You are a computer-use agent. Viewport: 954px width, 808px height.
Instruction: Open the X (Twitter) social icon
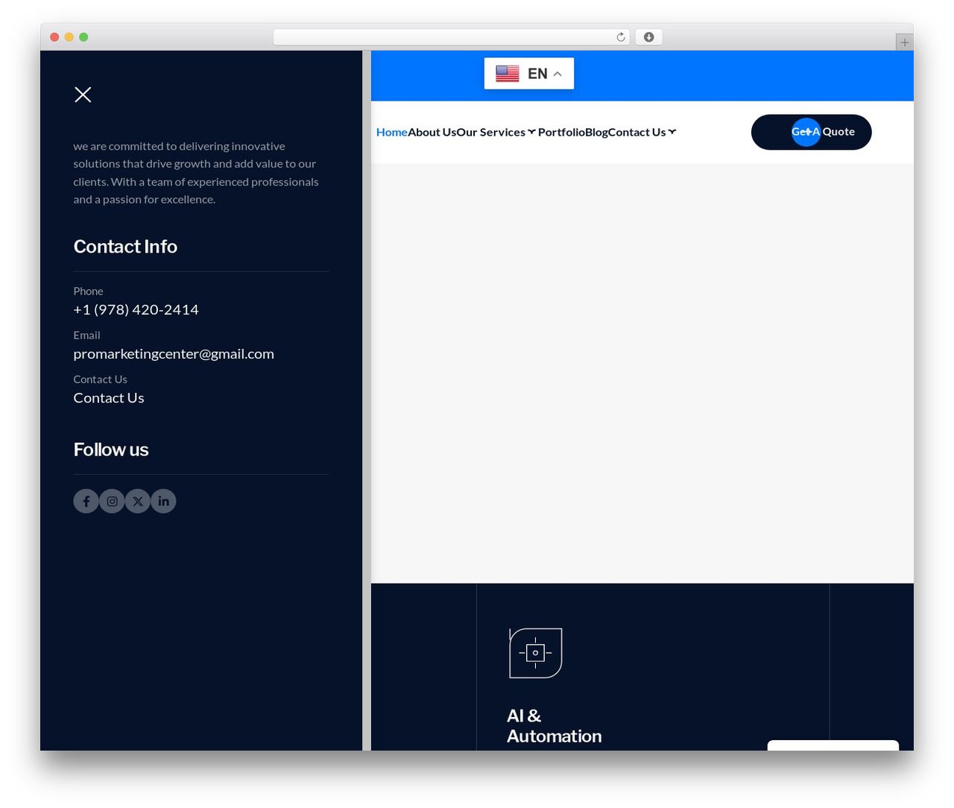(138, 501)
